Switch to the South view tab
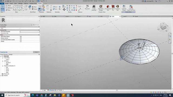Viewport: 173px width, 97px height. point(136,16)
